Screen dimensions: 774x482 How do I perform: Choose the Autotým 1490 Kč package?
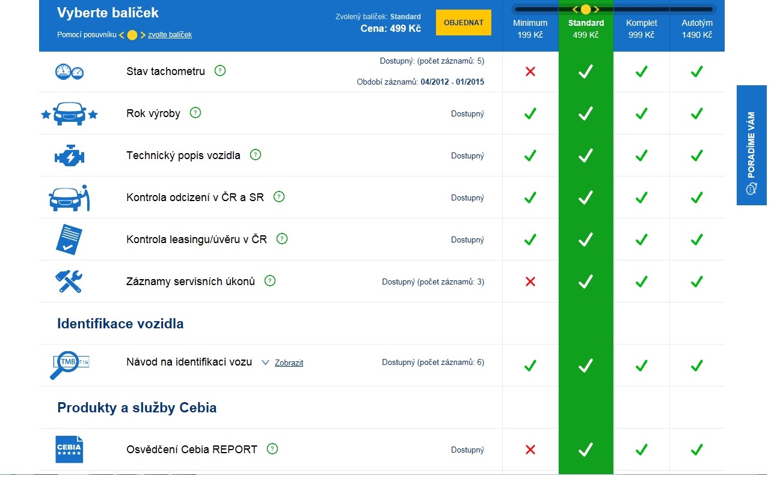point(696,29)
